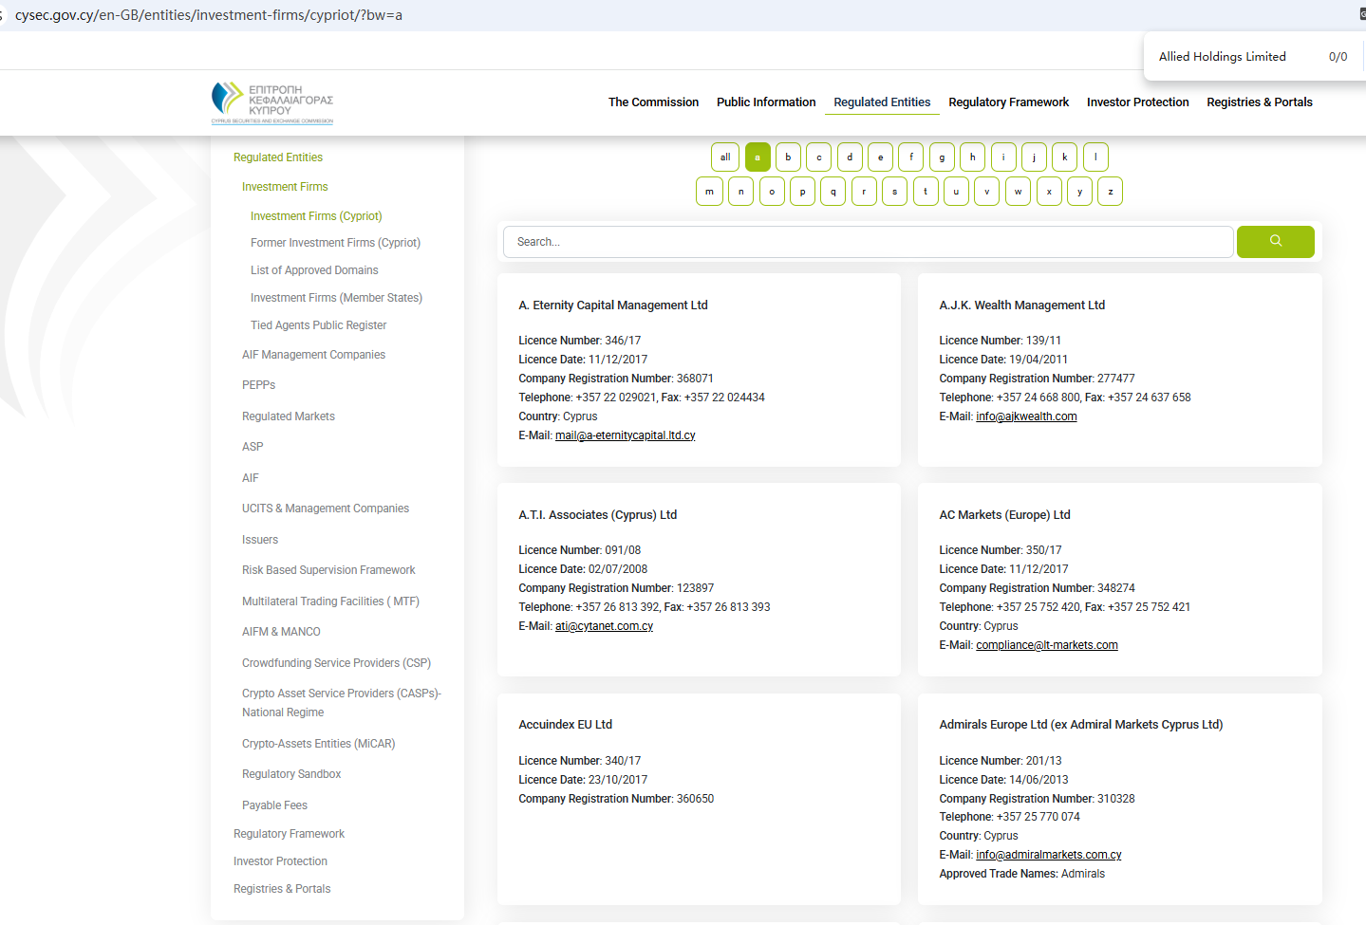1366x925 pixels.
Task: Open The Commission menu
Action: pos(653,102)
